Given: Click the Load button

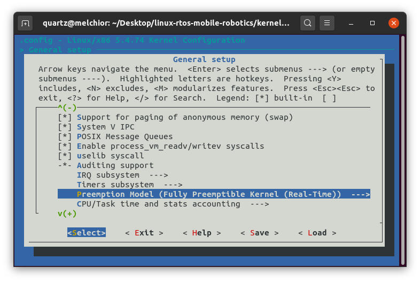Looking at the screenshot, I should point(317,233).
